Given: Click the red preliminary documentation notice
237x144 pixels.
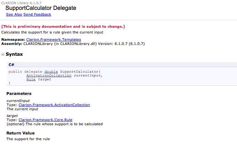Looking at the screenshot, I should click(x=63, y=26).
